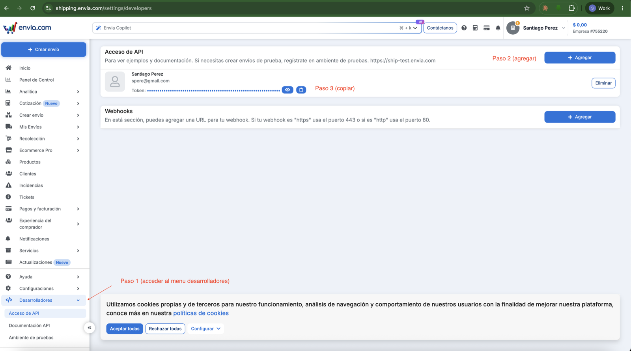Go back in the browser
631x351 pixels.
7,8
